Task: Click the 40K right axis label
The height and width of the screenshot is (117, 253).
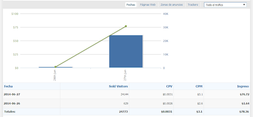Action: click(x=166, y=14)
